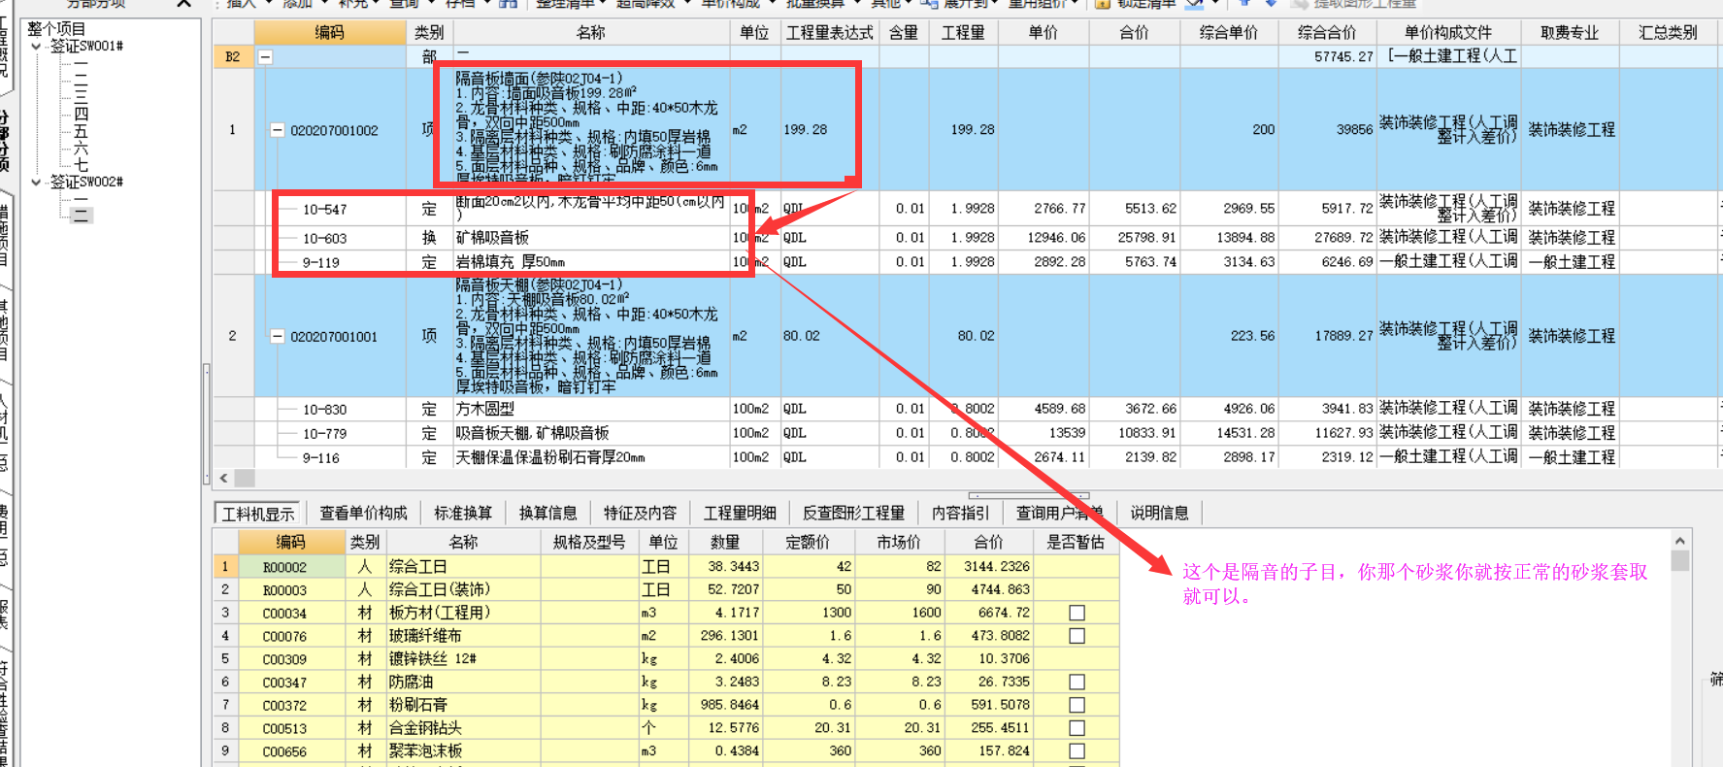
Task: Click the 综合单价 column header
Action: [x=1228, y=32]
